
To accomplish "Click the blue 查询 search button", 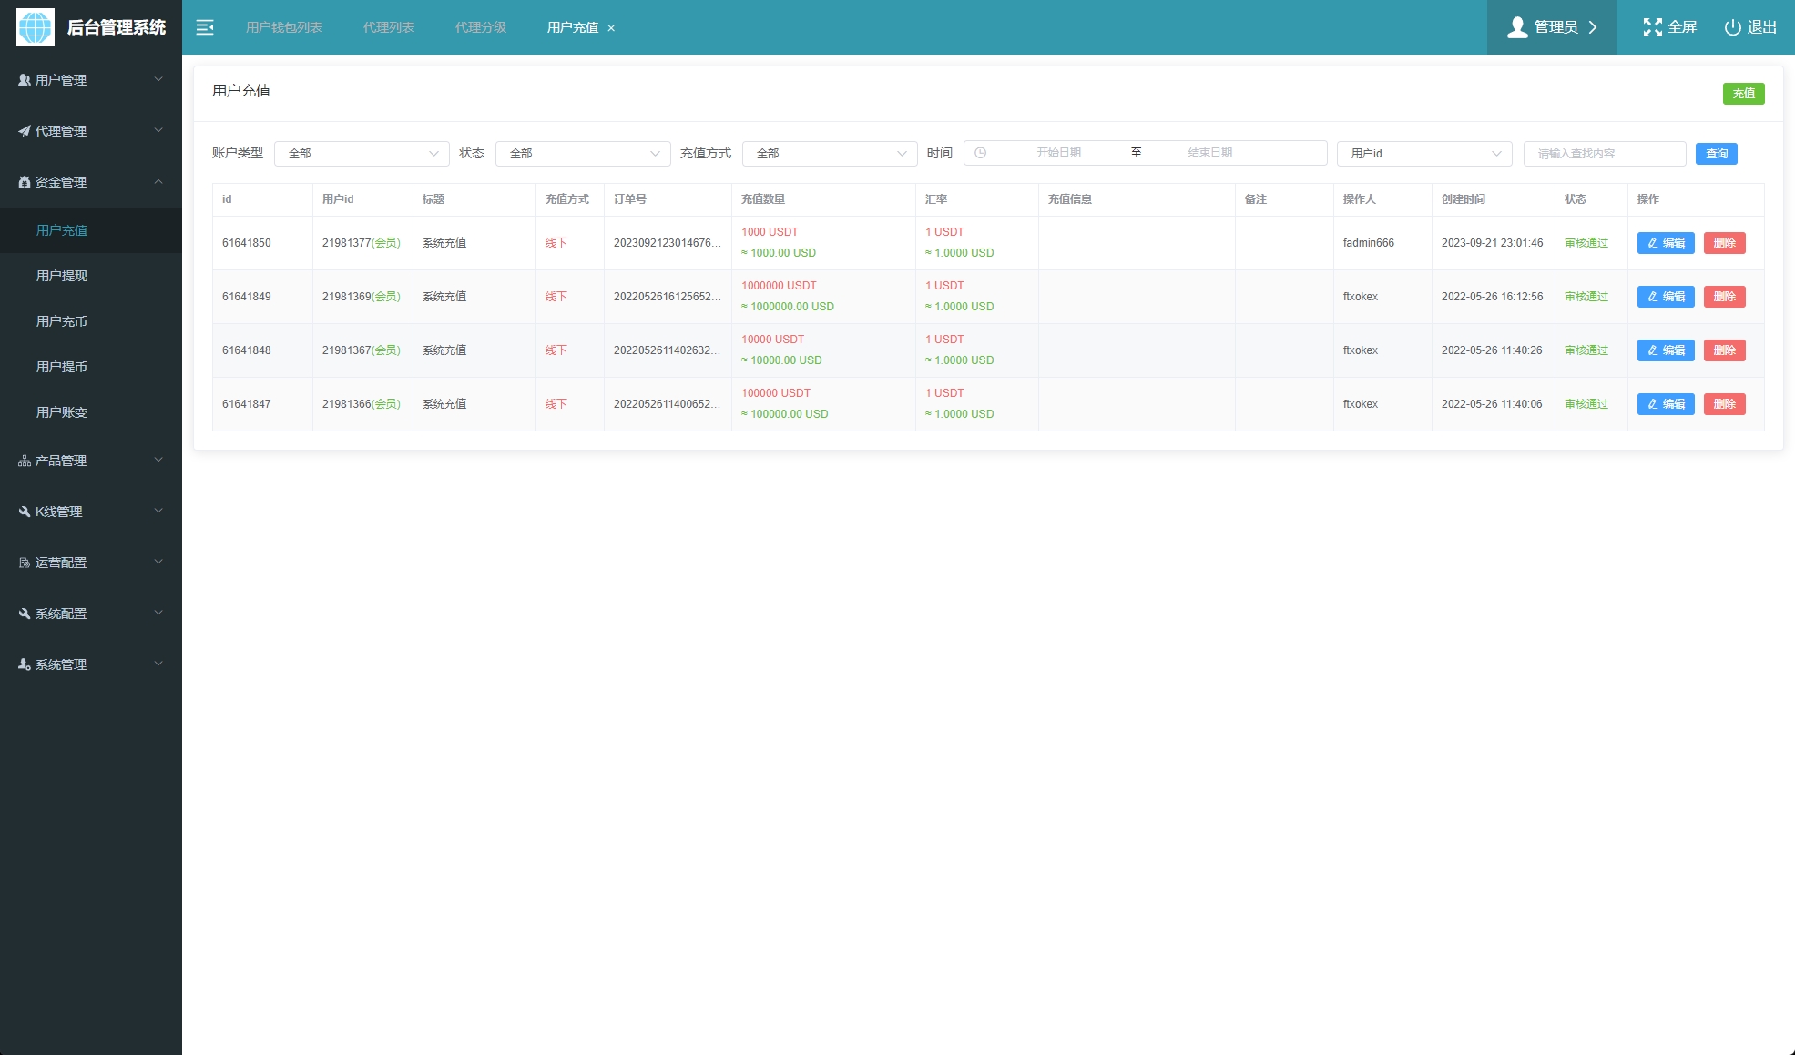I will (x=1716, y=154).
